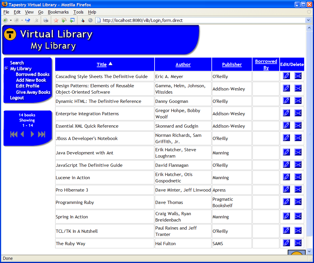
Task: Edit the Pro Hibernate 3 entry
Action: pos(286,189)
